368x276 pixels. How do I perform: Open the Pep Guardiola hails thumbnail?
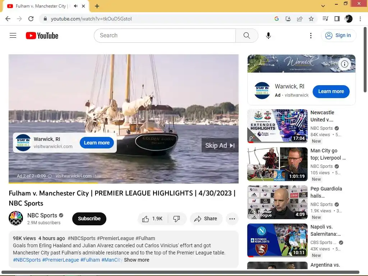(x=277, y=202)
